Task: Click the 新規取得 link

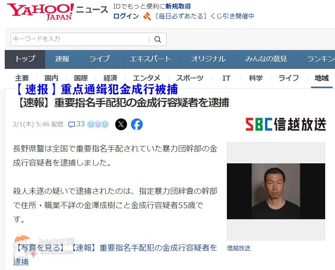Action: [178, 6]
